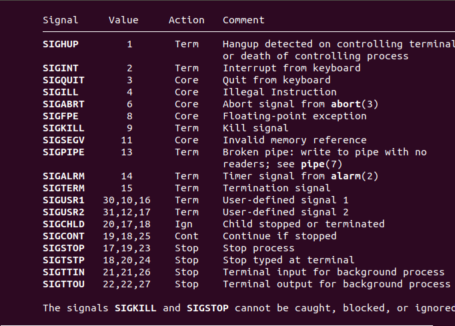Viewport: 455px width, 326px height.
Task: Click the abort(3) man page reference
Action: [355, 104]
